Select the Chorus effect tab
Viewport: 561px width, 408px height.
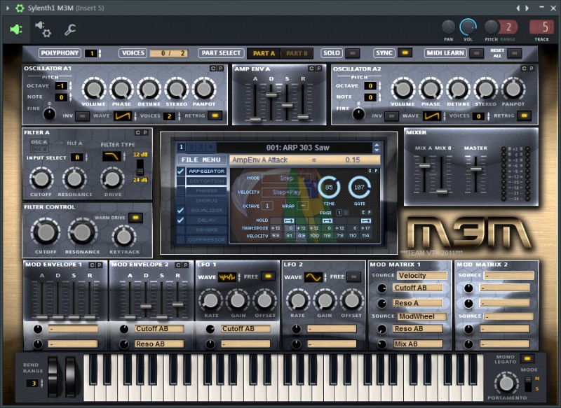click(x=206, y=201)
